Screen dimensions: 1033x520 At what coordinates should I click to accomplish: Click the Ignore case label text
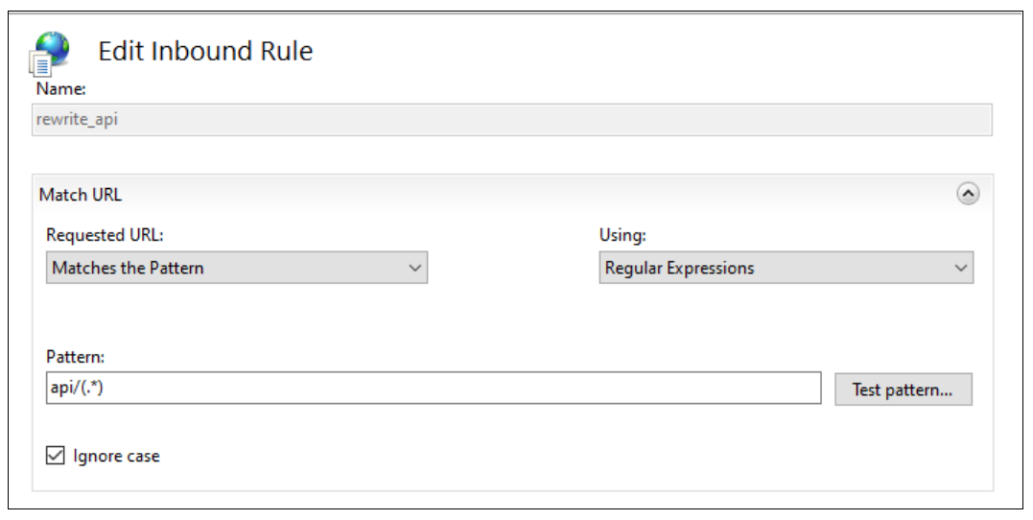click(116, 457)
